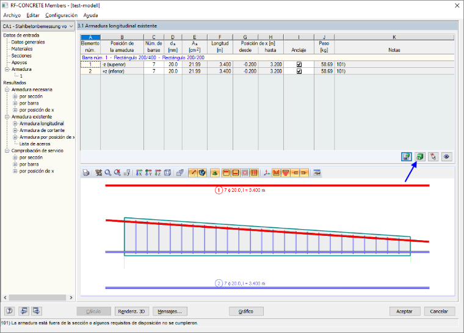The width and height of the screenshot is (464, 333).
Task: Switch to view in Y direction
Action: pos(148,173)
